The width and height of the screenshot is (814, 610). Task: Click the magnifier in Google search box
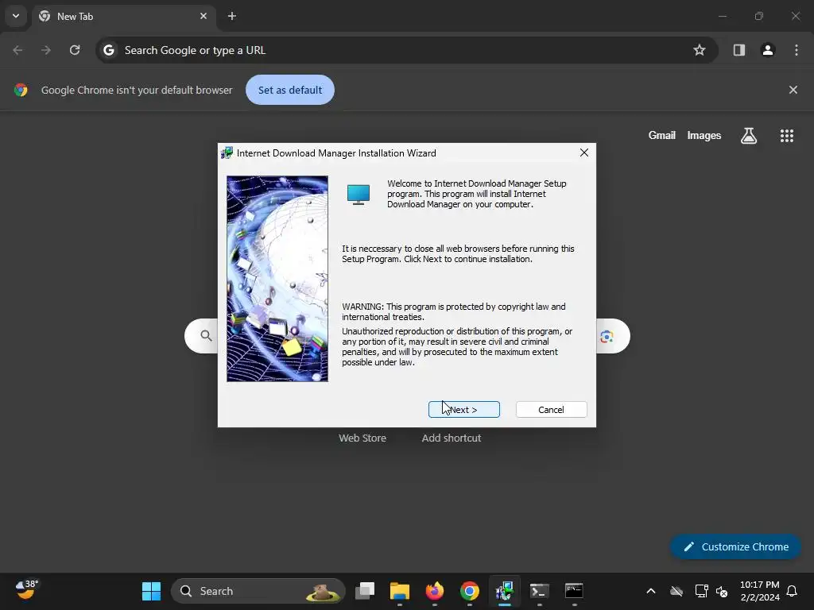pos(206,336)
